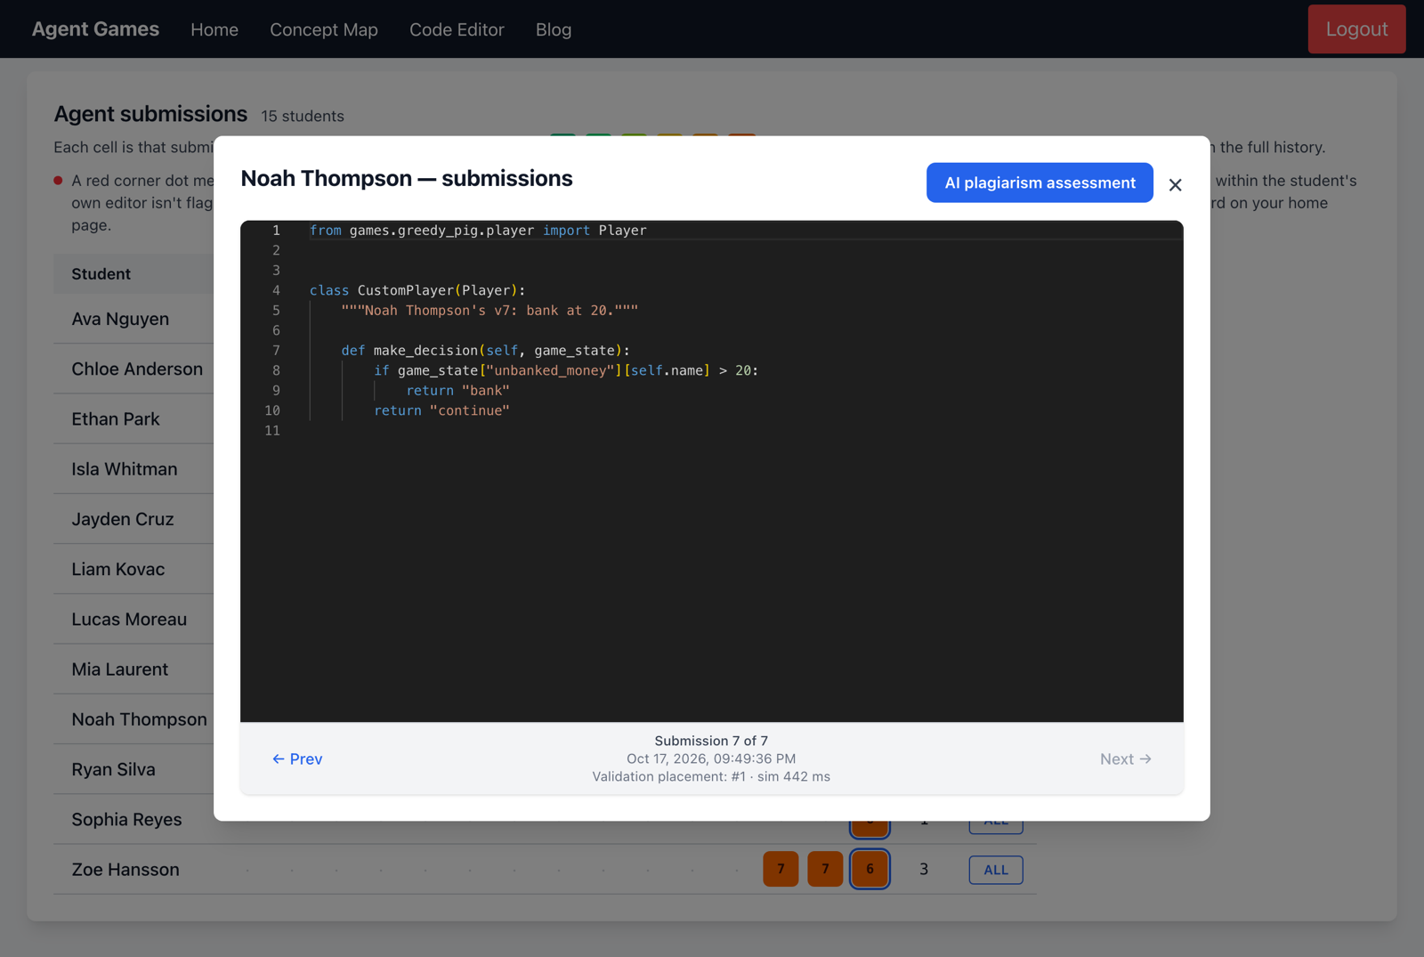
Task: Click the class CustomPlayer definition line
Action: [x=417, y=290]
